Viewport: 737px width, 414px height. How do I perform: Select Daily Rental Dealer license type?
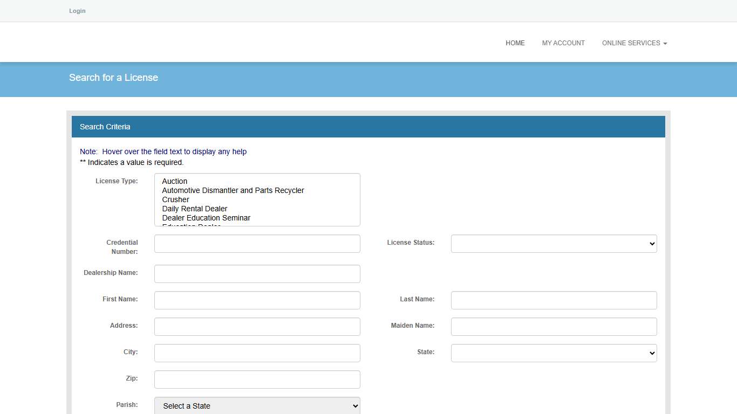(194, 209)
